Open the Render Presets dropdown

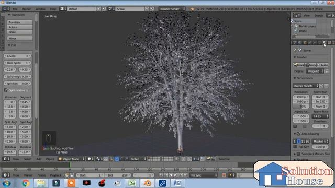coord(306,86)
